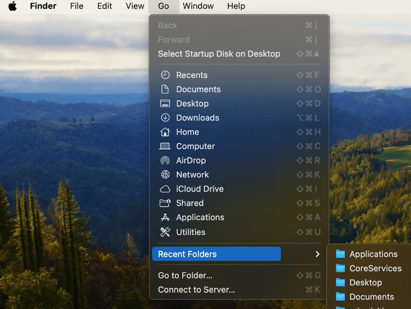The image size is (411, 309).
Task: Click the Computer laptop icon
Action: [x=165, y=146]
